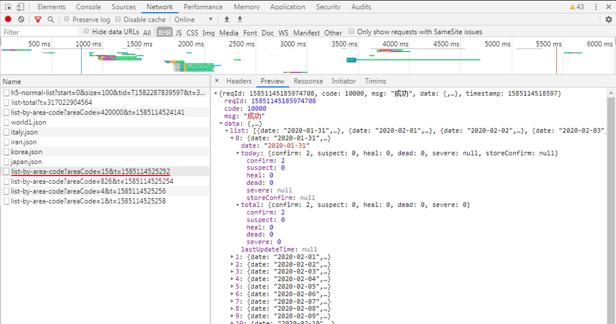Open the Performance panel
616x324 pixels.
203,7
